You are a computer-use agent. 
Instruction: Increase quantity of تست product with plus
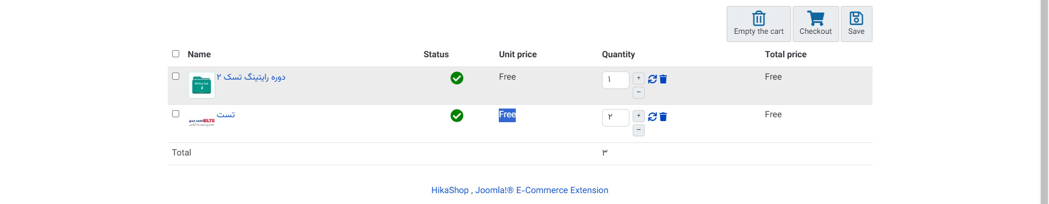coord(638,116)
